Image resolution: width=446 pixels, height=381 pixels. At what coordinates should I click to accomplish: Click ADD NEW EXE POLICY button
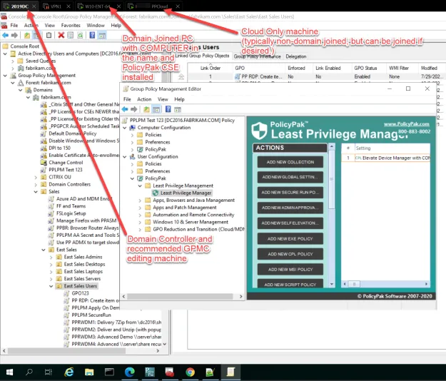pyautogui.click(x=290, y=238)
